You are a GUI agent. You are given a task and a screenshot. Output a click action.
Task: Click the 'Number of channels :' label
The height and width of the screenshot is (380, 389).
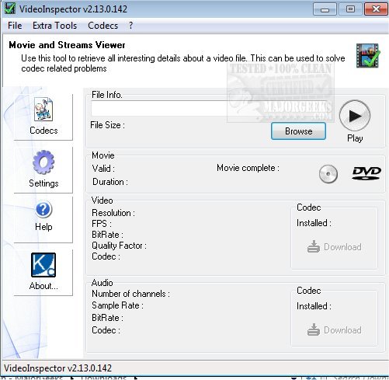(130, 294)
